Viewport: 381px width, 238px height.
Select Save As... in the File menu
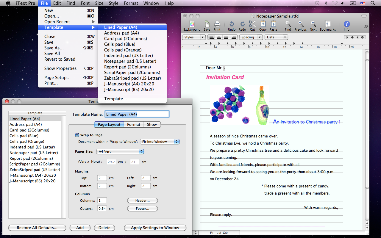(68, 48)
